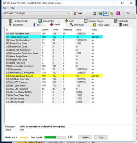Select the (B1) Wear Range Delta row

(x=54, y=56)
